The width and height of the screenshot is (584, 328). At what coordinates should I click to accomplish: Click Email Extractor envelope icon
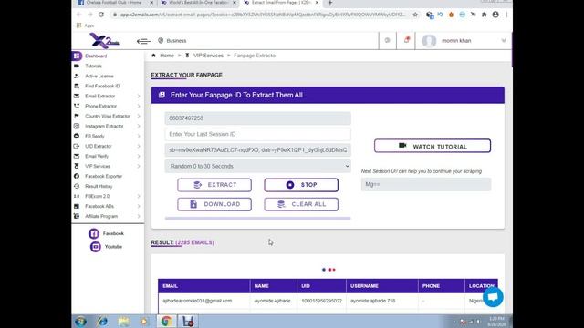click(77, 96)
